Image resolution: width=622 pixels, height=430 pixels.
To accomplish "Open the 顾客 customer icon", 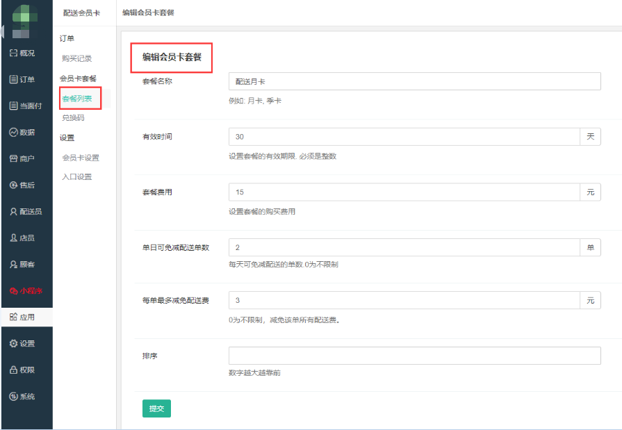I will (x=13, y=264).
